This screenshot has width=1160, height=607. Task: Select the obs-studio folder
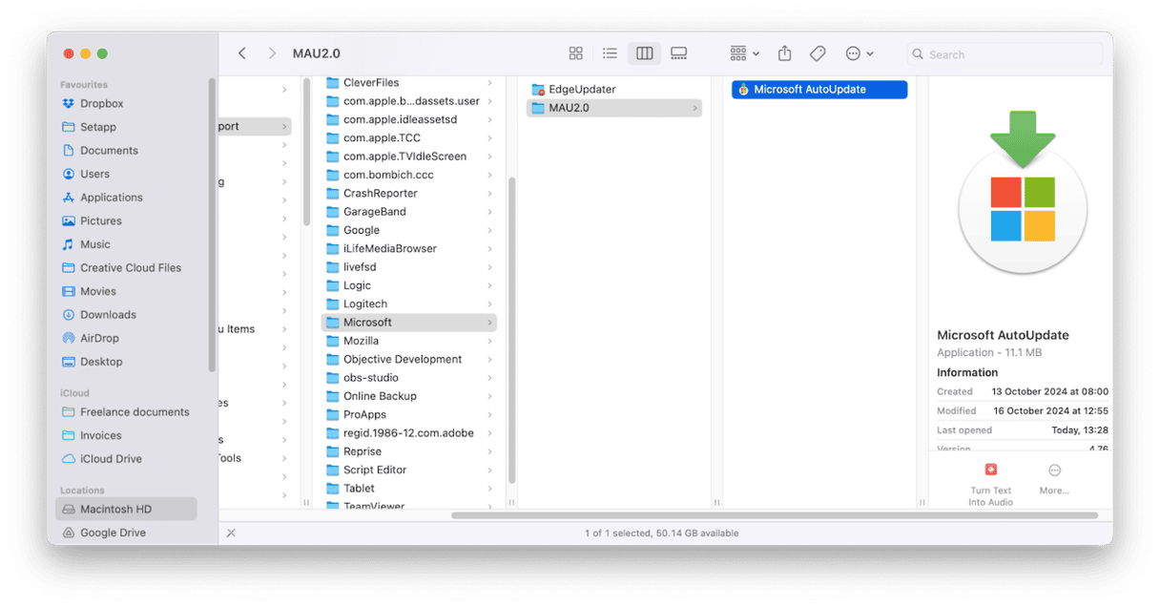[408, 378]
